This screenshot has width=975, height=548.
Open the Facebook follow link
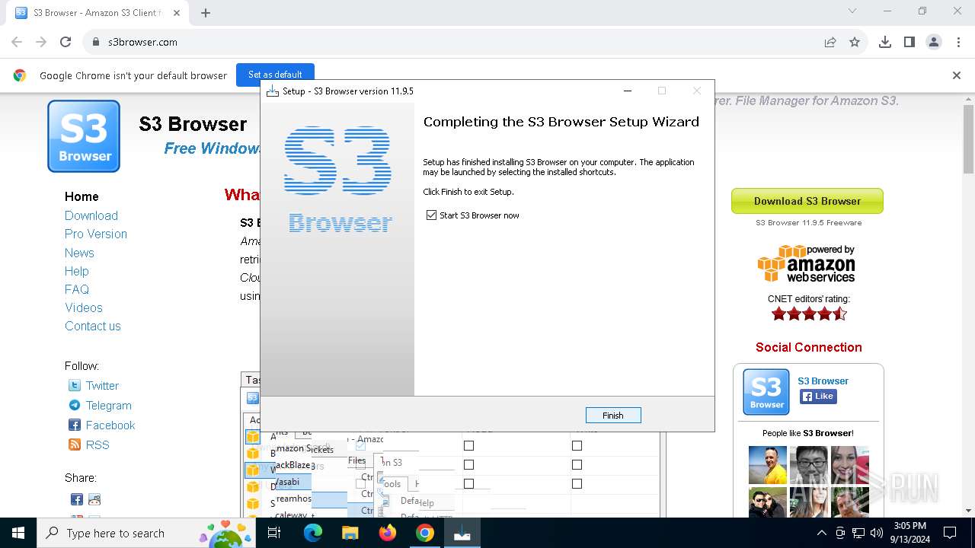click(110, 425)
